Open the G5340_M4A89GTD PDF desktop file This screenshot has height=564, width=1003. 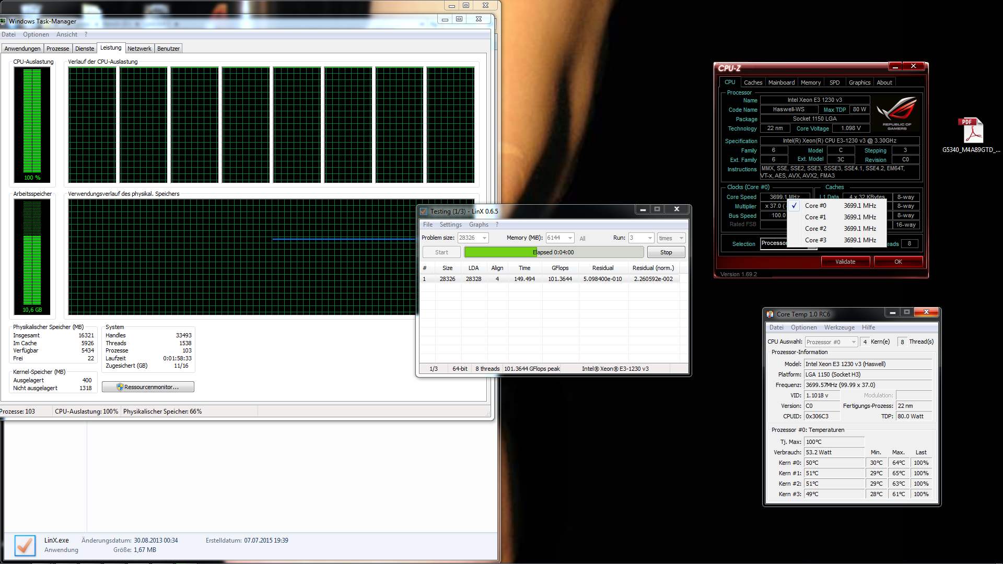(971, 131)
